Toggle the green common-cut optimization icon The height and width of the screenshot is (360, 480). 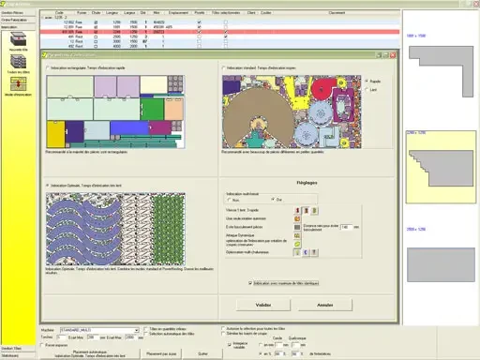(x=297, y=244)
